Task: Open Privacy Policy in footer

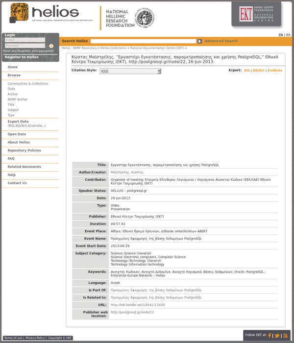Action: 35,338
